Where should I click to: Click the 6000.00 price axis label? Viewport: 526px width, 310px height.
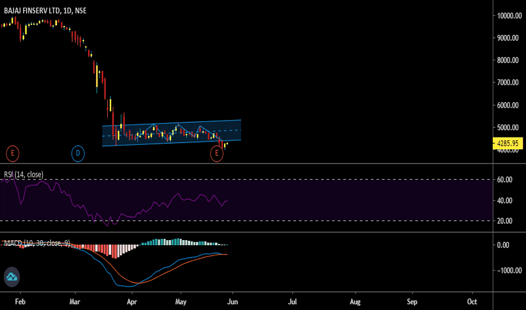pos(508,105)
